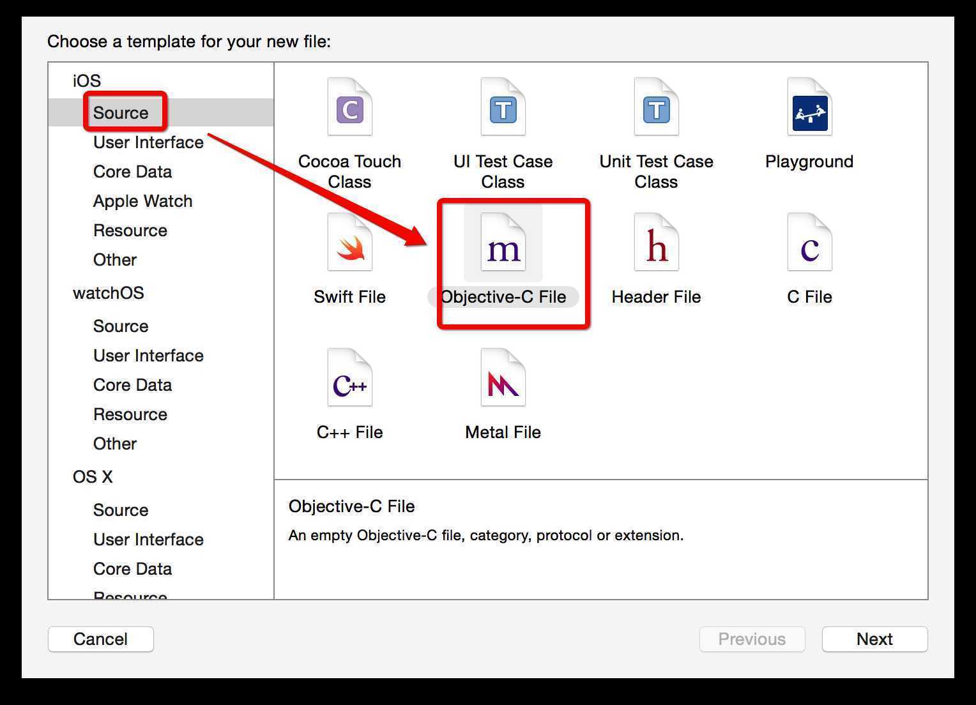976x705 pixels.
Task: Select Source under the iOS section
Action: coord(161,112)
